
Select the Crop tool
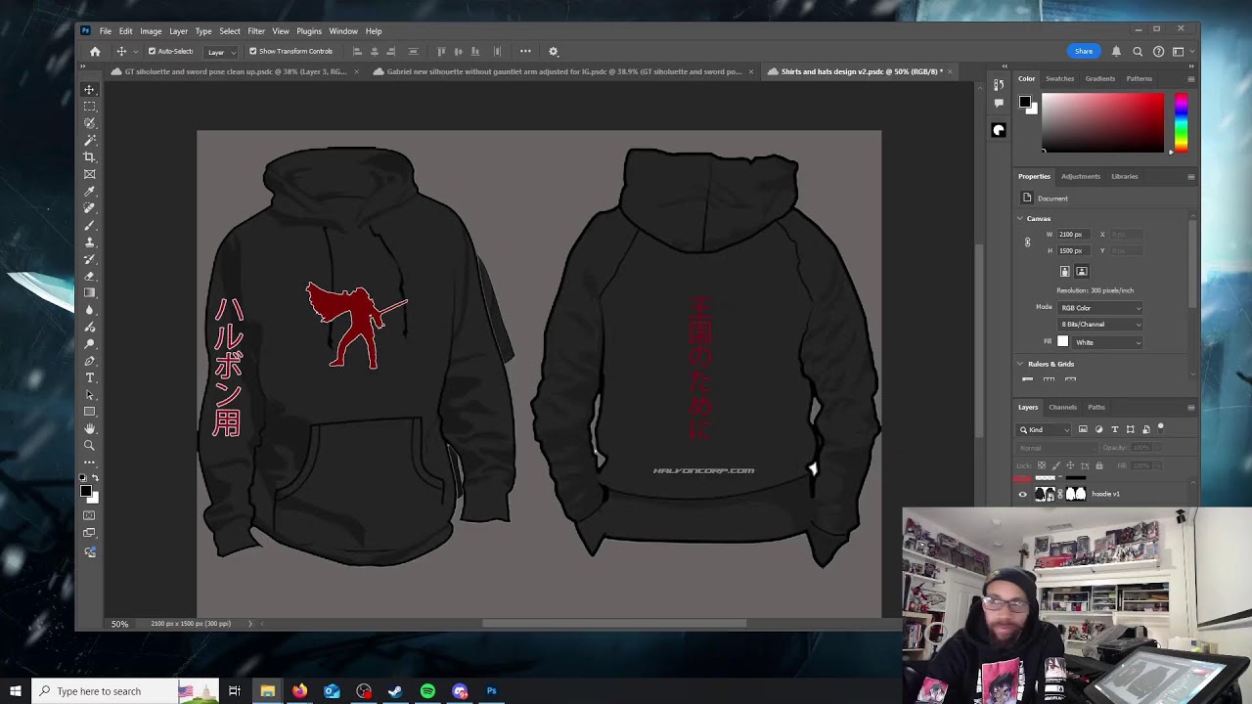point(89,156)
